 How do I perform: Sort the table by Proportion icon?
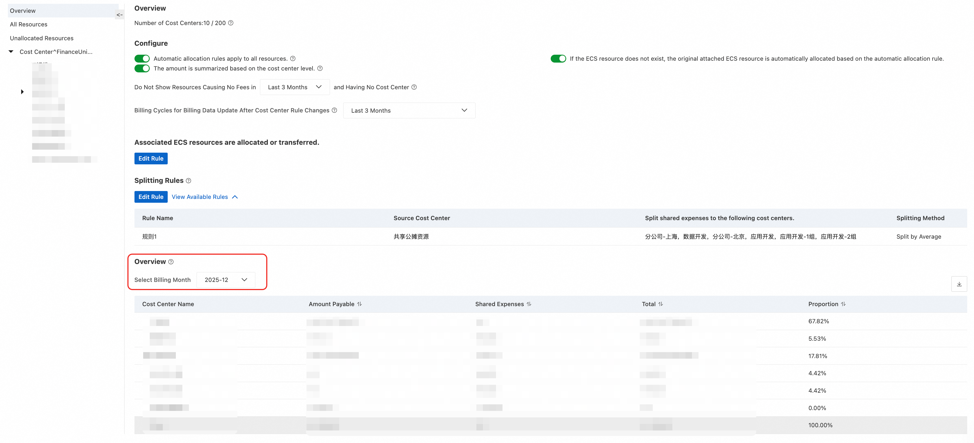(x=843, y=304)
